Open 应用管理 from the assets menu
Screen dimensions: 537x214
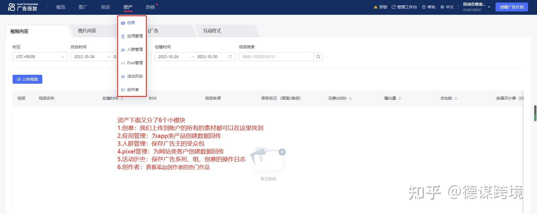coord(132,36)
